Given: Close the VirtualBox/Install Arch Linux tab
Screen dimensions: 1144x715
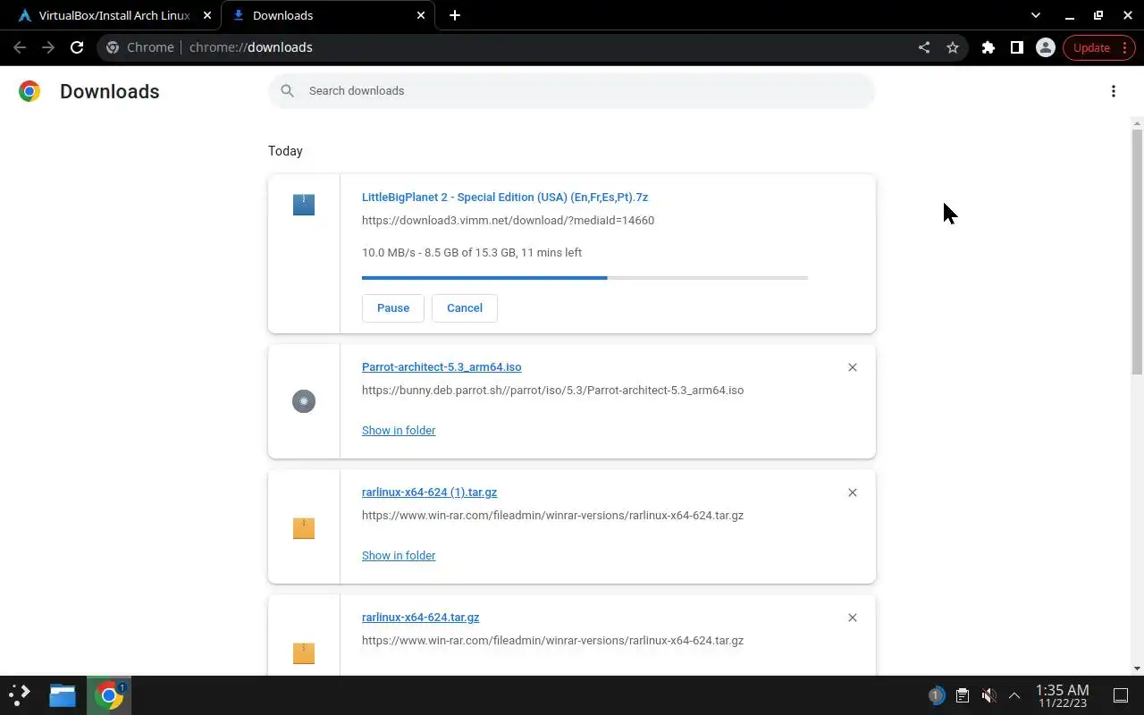Looking at the screenshot, I should coord(207,15).
